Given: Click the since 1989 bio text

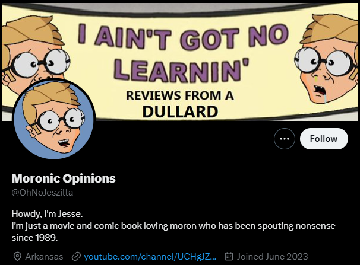Looking at the screenshot, I should coord(34,238).
